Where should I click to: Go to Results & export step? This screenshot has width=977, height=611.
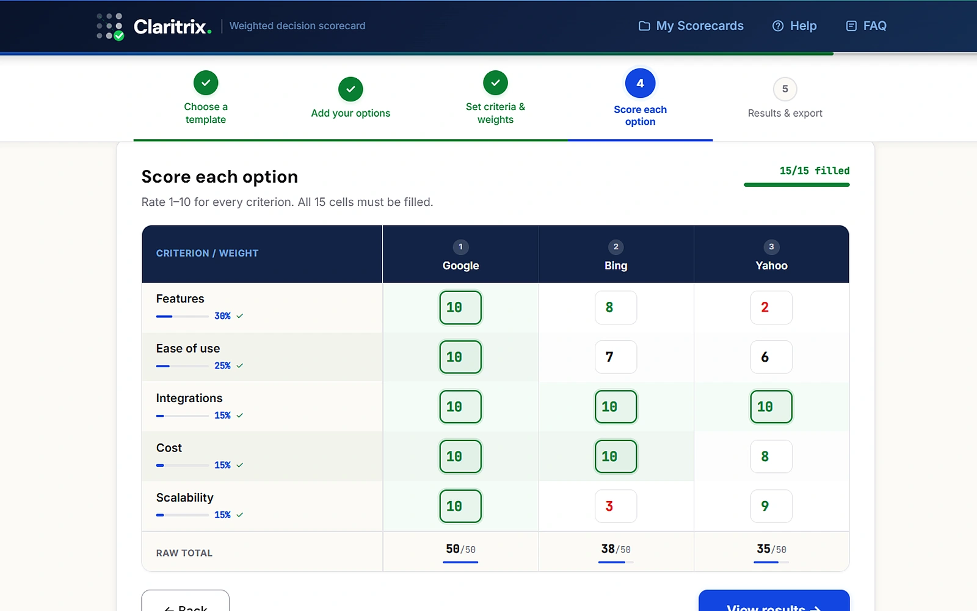coord(785,98)
